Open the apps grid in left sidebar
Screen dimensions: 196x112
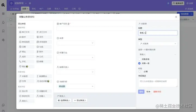point(3,14)
